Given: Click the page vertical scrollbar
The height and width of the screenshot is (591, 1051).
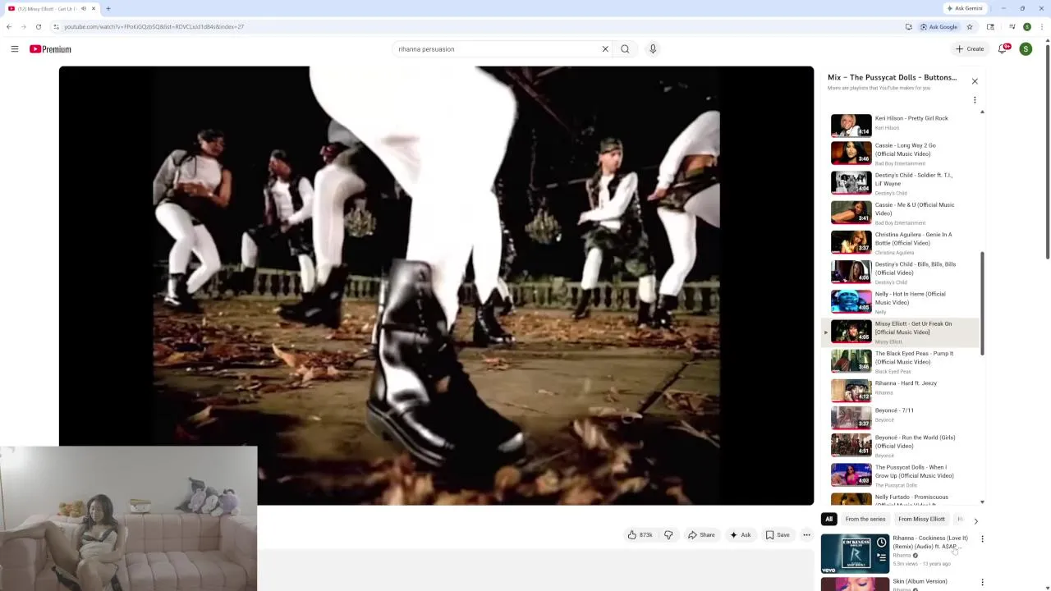Looking at the screenshot, I should coord(1047,152).
